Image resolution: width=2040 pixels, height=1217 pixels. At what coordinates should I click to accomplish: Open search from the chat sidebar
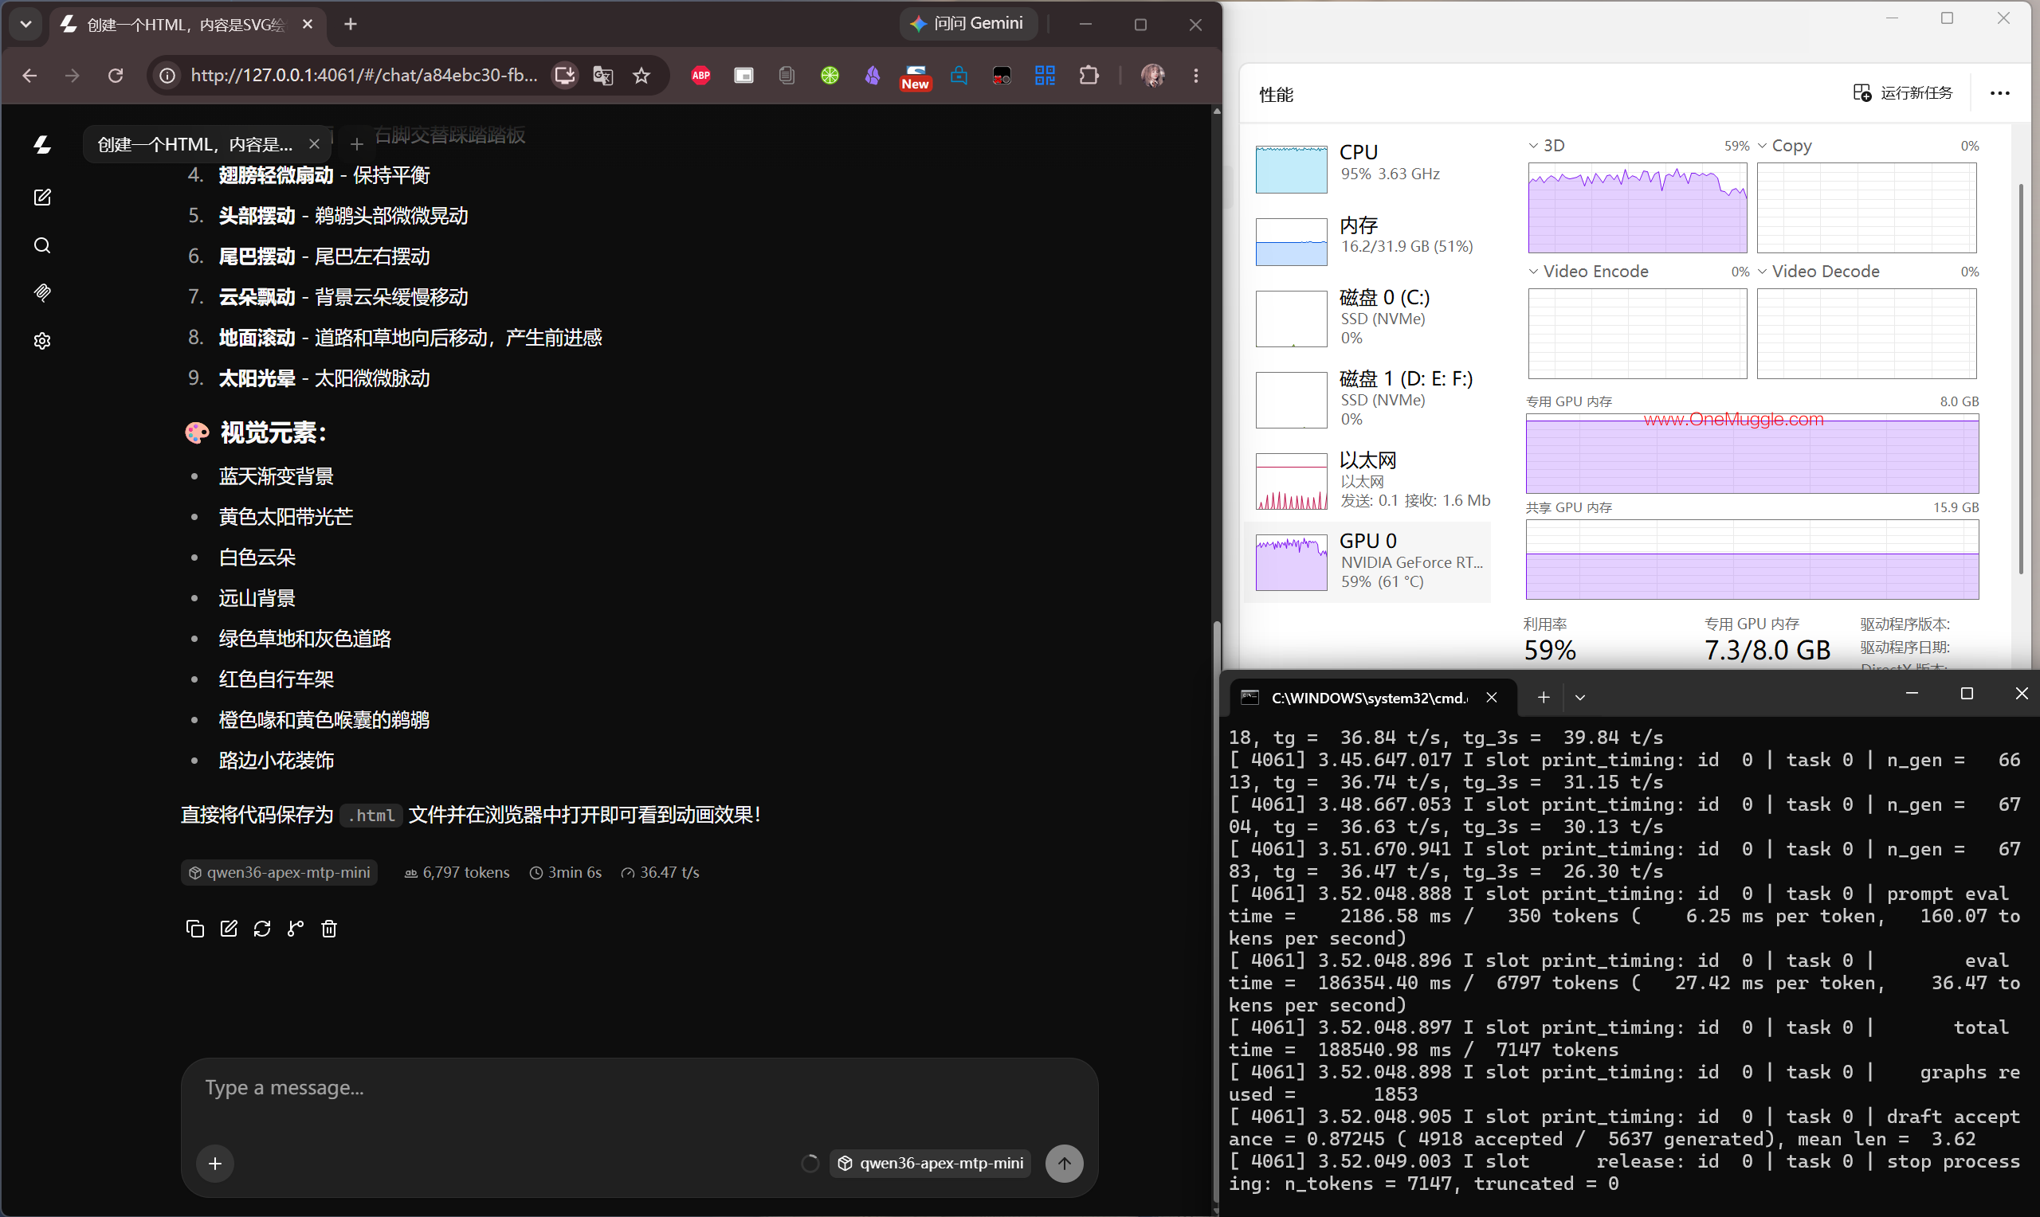pyautogui.click(x=43, y=245)
